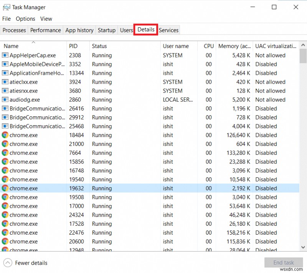Click the AppleMobileDeviceP process icon

[x=5, y=64]
